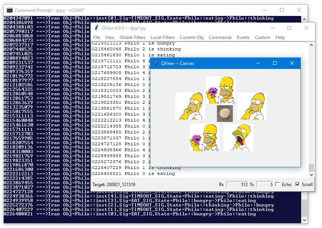The width and height of the screenshot is (322, 228).
Task: Open the Global-Filters menu
Action: [x=133, y=37]
